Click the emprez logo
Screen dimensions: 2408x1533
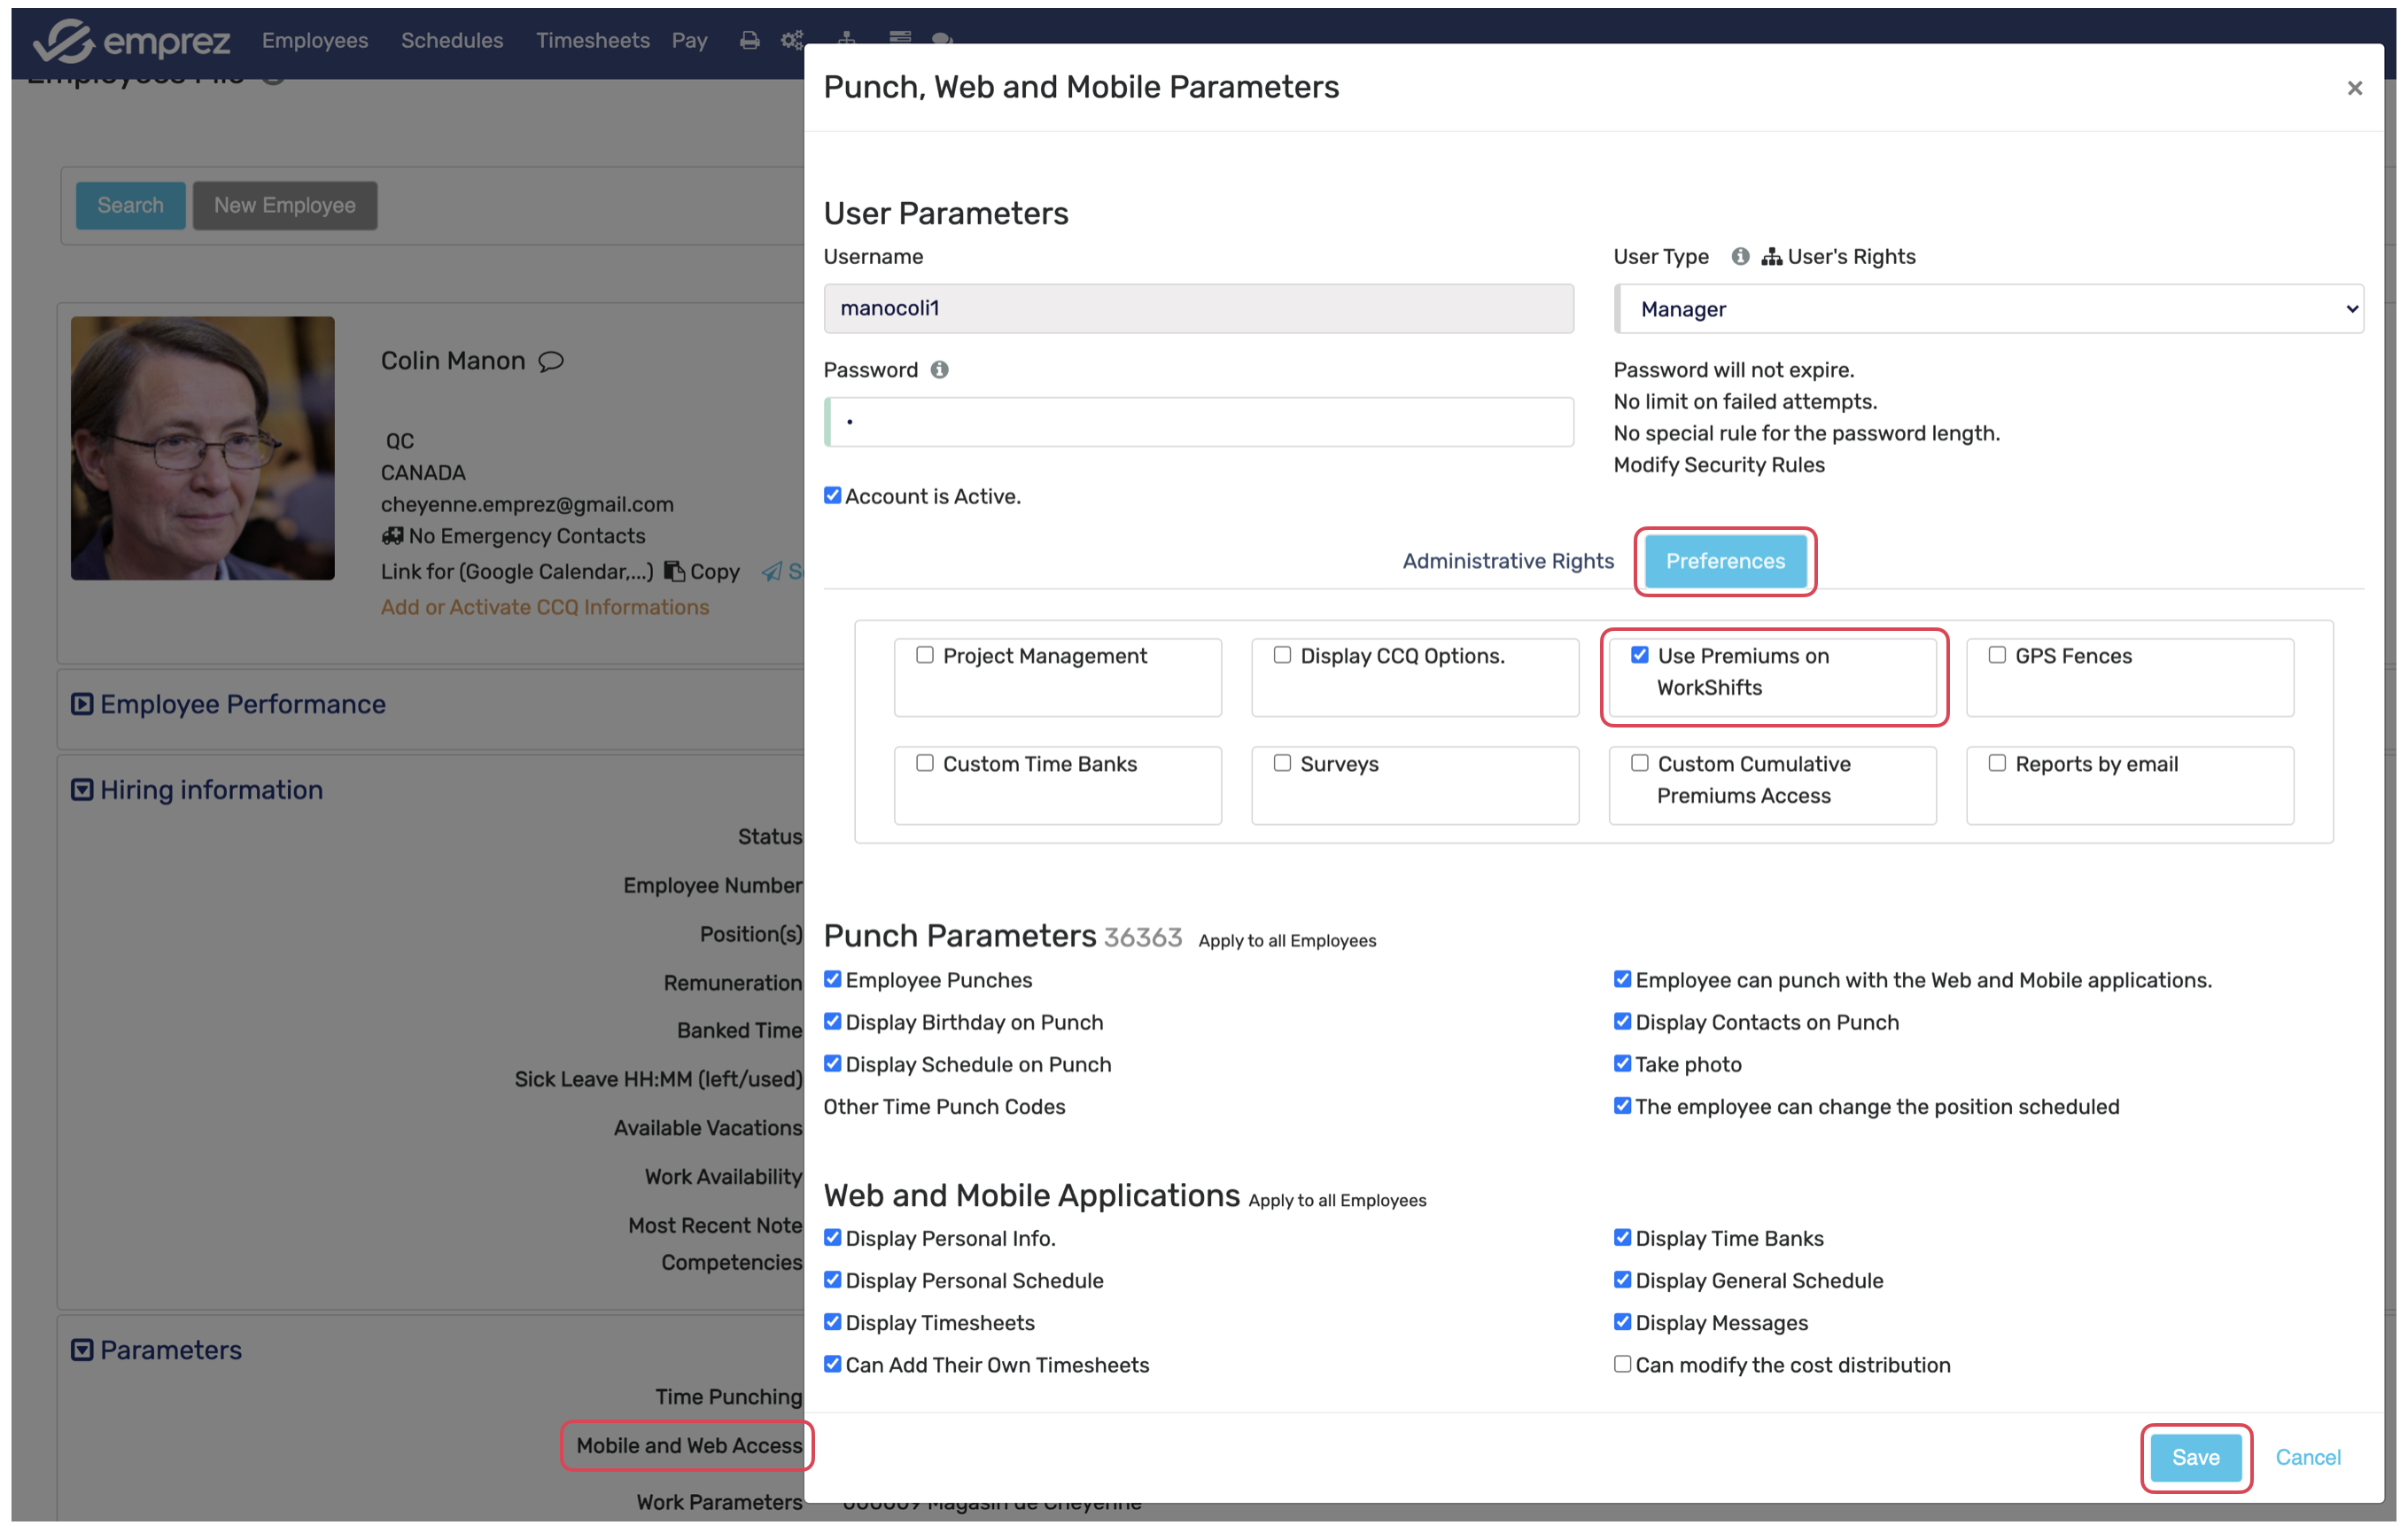[131, 40]
